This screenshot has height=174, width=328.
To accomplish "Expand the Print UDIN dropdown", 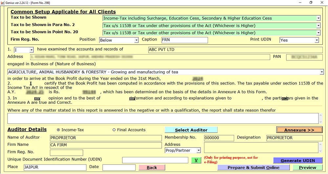I will (x=317, y=40).
